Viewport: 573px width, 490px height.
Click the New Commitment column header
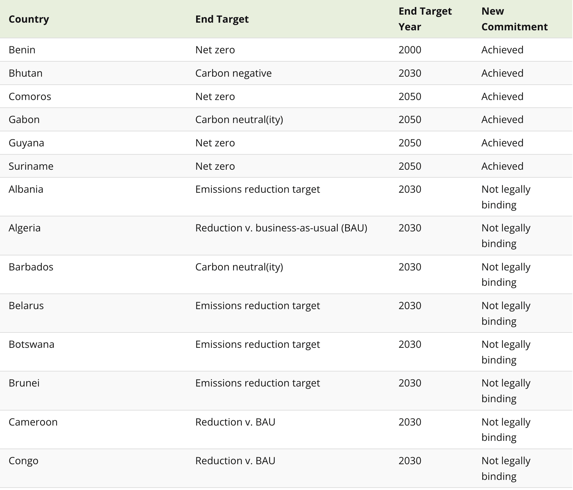(514, 19)
